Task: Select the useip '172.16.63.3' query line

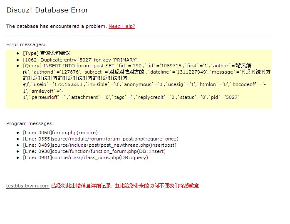Action: tap(144, 84)
